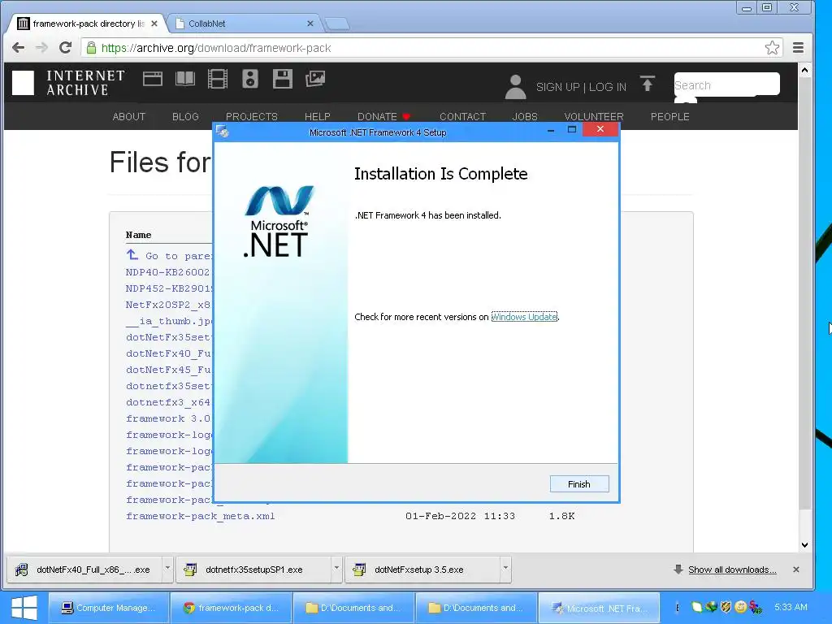Open the NDP40-KB file link
This screenshot has height=624, width=832.
(169, 272)
